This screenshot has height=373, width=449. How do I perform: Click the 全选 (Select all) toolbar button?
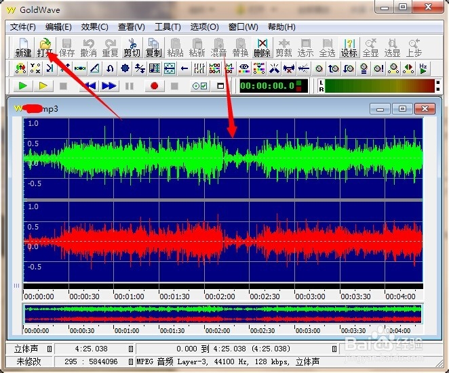tap(328, 48)
